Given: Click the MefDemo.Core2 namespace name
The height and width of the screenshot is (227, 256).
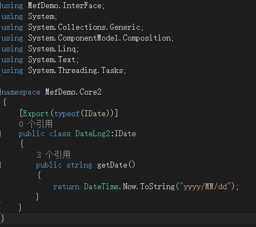Looking at the screenshot, I should [73, 92].
